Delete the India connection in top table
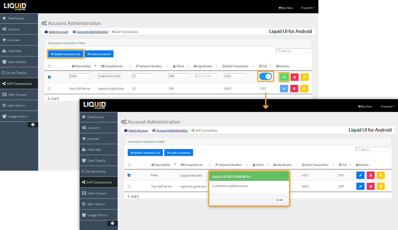398x230 pixels. click(x=294, y=77)
